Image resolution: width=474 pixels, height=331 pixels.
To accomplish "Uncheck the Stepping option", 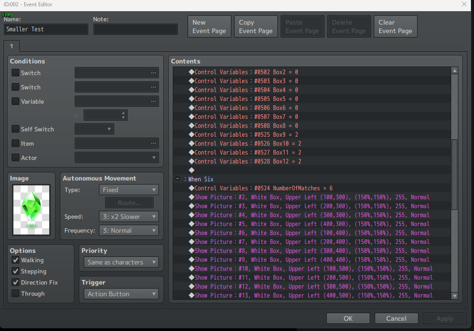I will [x=15, y=271].
